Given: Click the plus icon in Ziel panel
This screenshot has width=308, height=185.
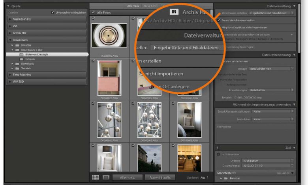Looking at the screenshot, I should pyautogui.click(x=218, y=148).
